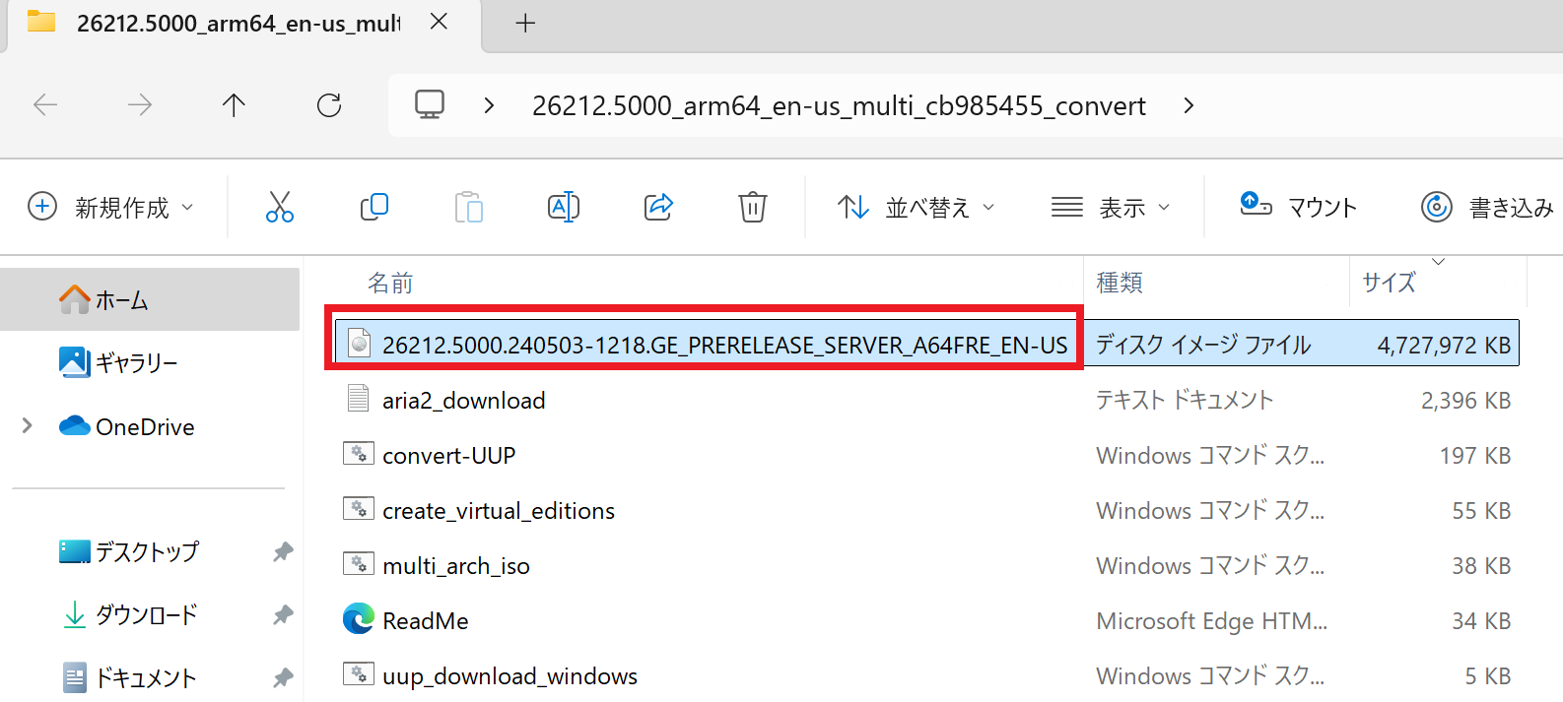Click the ReadMe Edge icon
Image resolution: width=1563 pixels, height=702 pixels.
pos(359,618)
